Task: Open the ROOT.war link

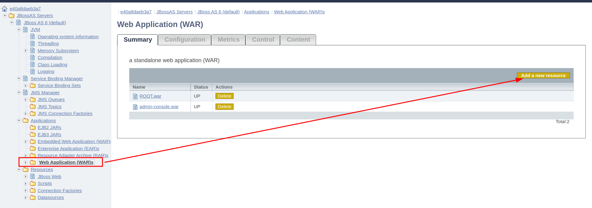Action: click(x=150, y=96)
